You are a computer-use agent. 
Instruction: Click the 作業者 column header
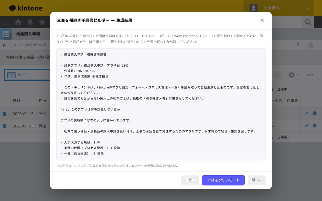click(292, 101)
